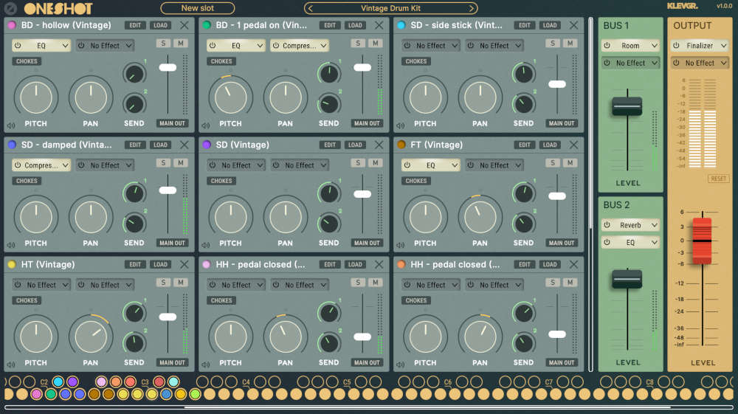Open the Vintage Drum Kit preset menu
738x414 pixels.
390,9
